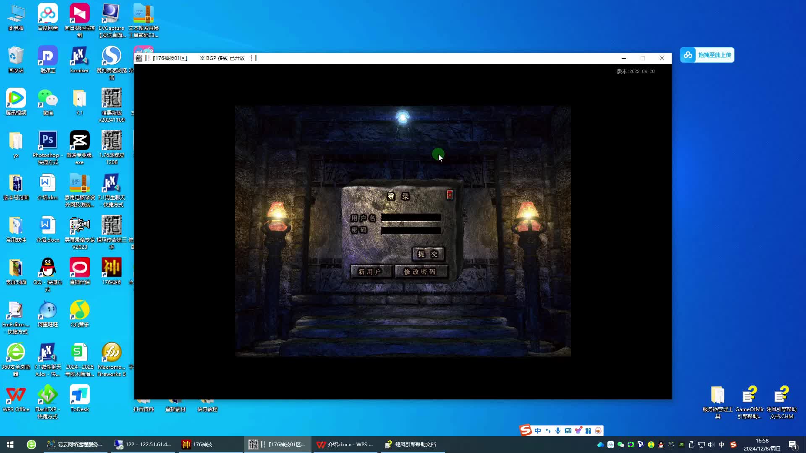Image resolution: width=806 pixels, height=453 pixels.
Task: Open 2024--2025年度 spreadsheet file icon
Action: tap(80, 359)
